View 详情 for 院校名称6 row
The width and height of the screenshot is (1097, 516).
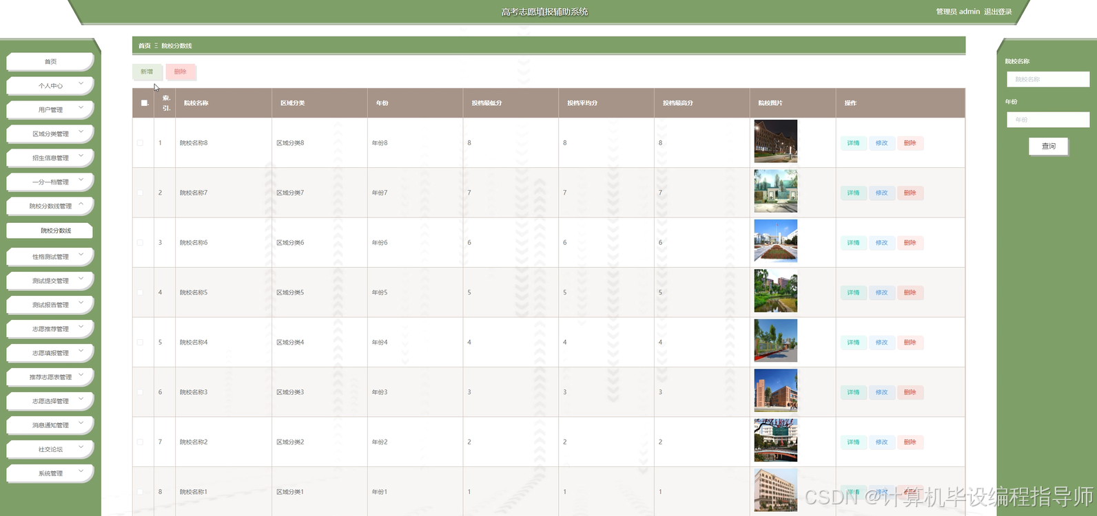pos(853,243)
